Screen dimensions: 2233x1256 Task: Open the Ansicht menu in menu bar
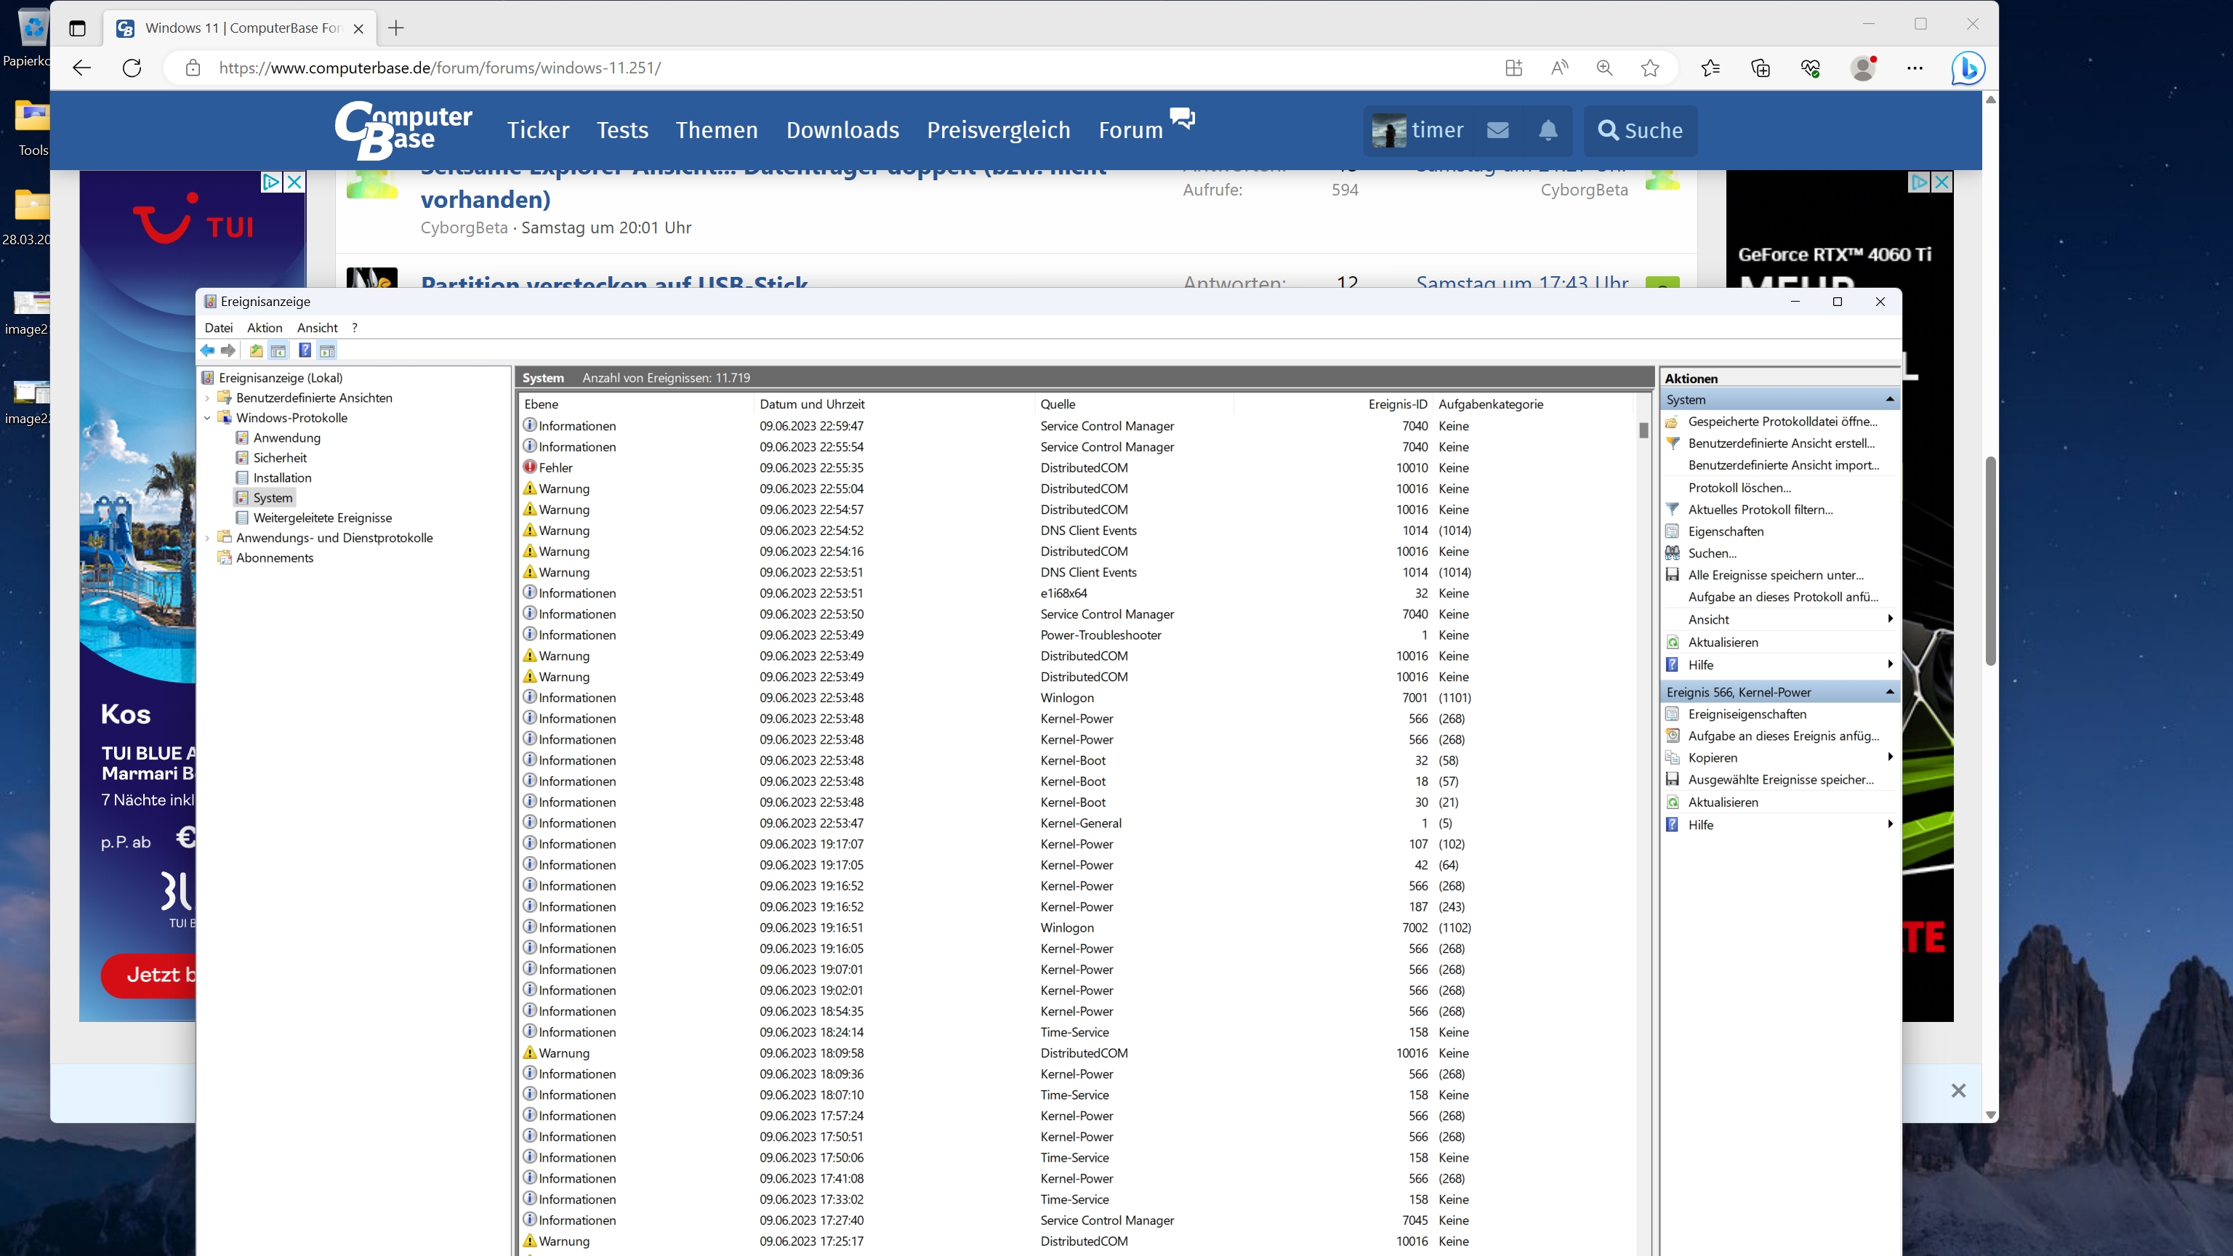[x=316, y=328]
